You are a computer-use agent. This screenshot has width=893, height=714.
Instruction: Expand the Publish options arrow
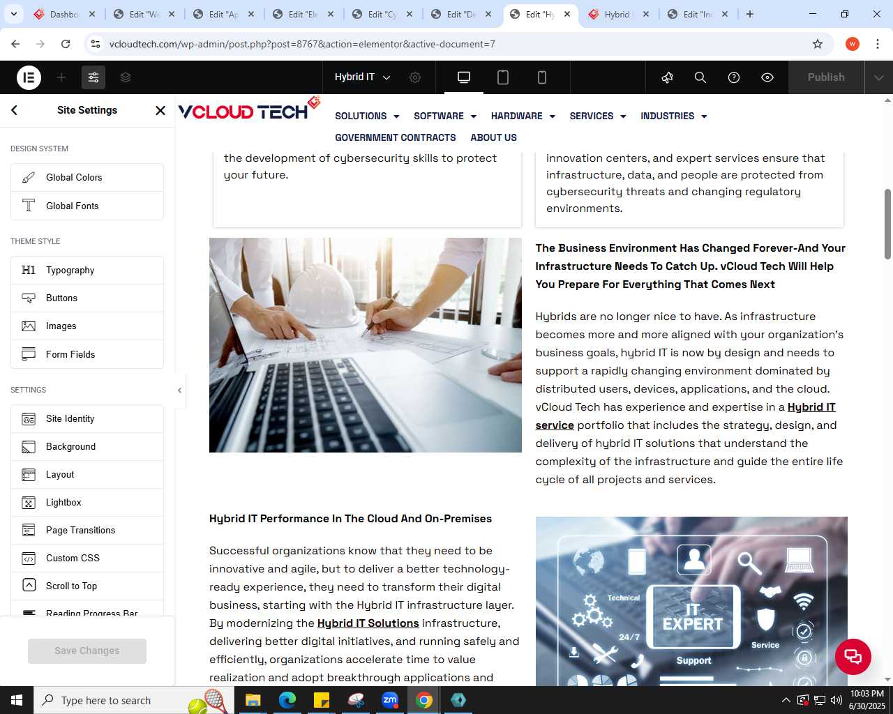tap(879, 77)
